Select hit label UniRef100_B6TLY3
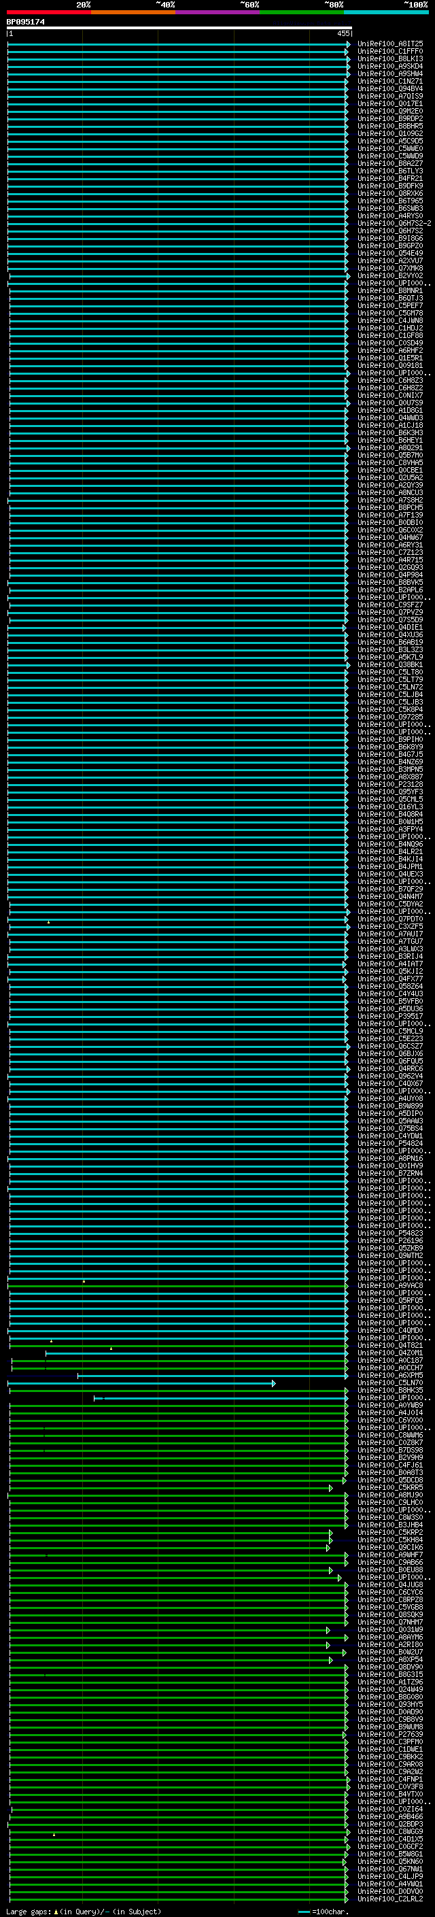Image resolution: width=435 pixels, height=1917 pixels. 390,171
